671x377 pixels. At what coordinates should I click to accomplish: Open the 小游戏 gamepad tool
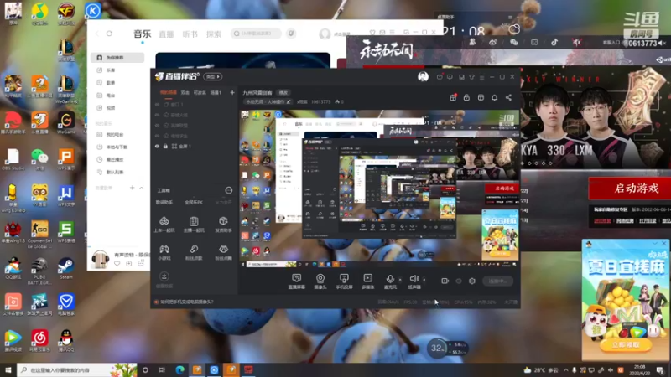pos(164,252)
